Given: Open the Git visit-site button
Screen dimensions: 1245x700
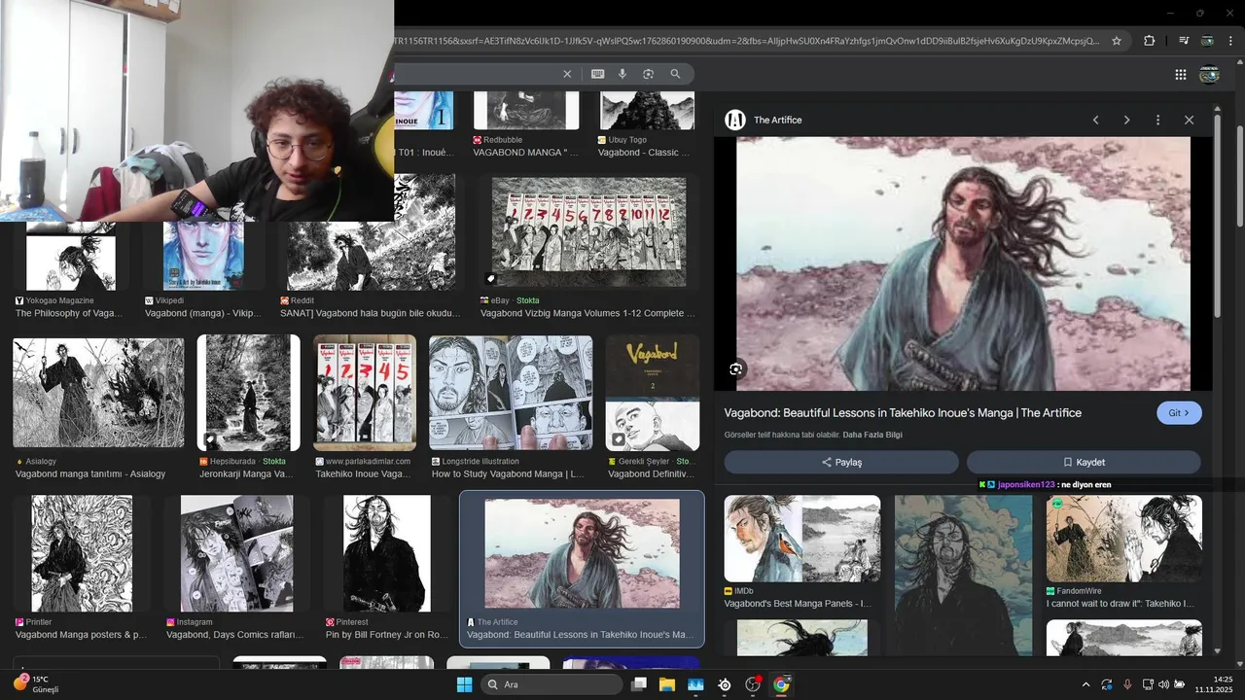Looking at the screenshot, I should (x=1179, y=413).
